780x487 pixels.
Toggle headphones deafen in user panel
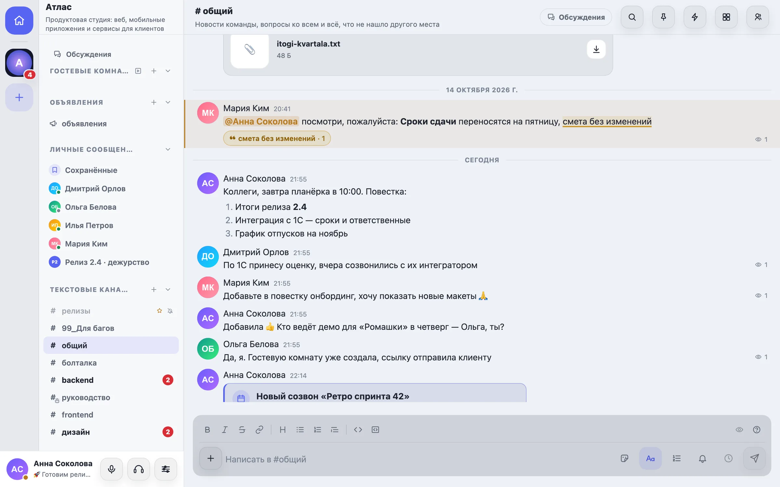point(139,469)
